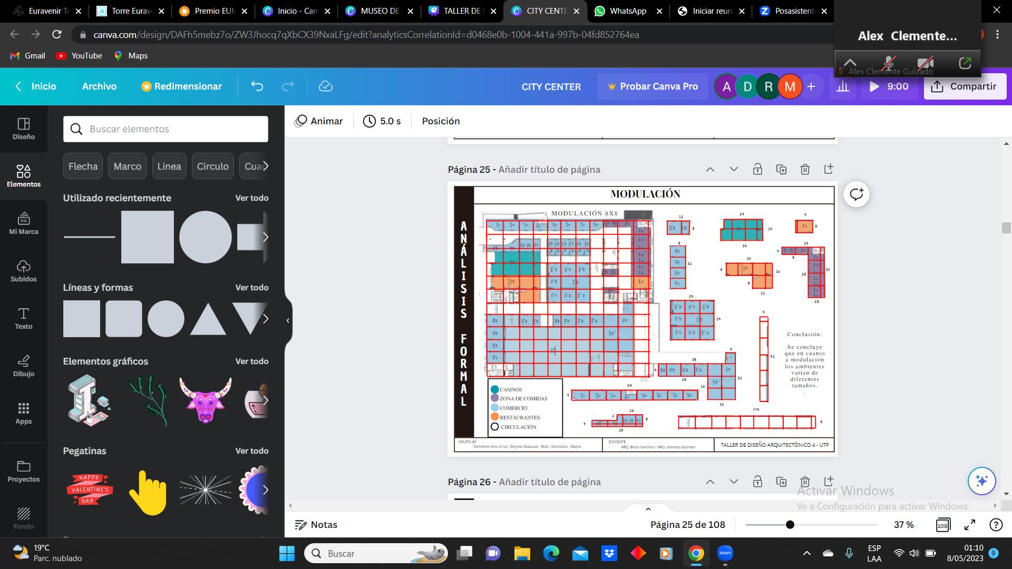1012x569 pixels.
Task: Move page 25 down with chevron
Action: pos(734,169)
